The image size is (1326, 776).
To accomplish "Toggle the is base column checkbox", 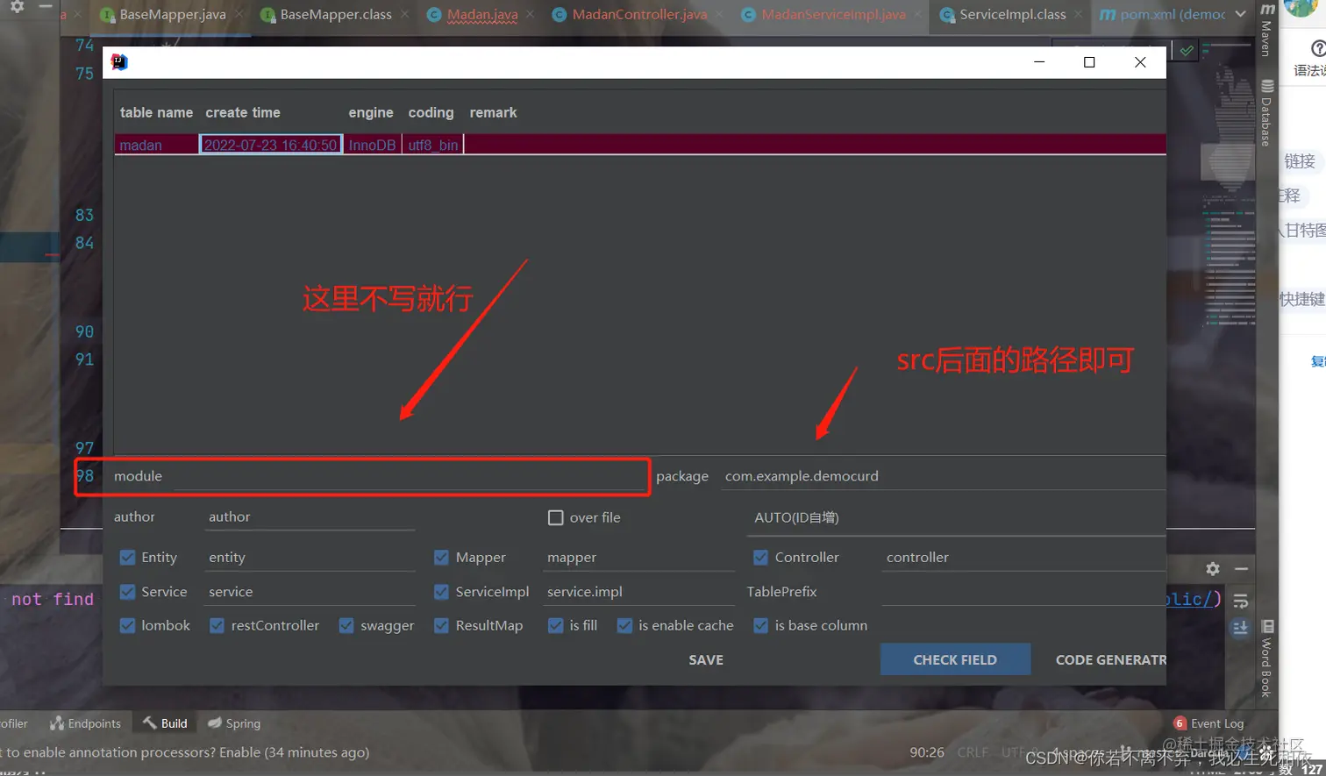I will (760, 625).
